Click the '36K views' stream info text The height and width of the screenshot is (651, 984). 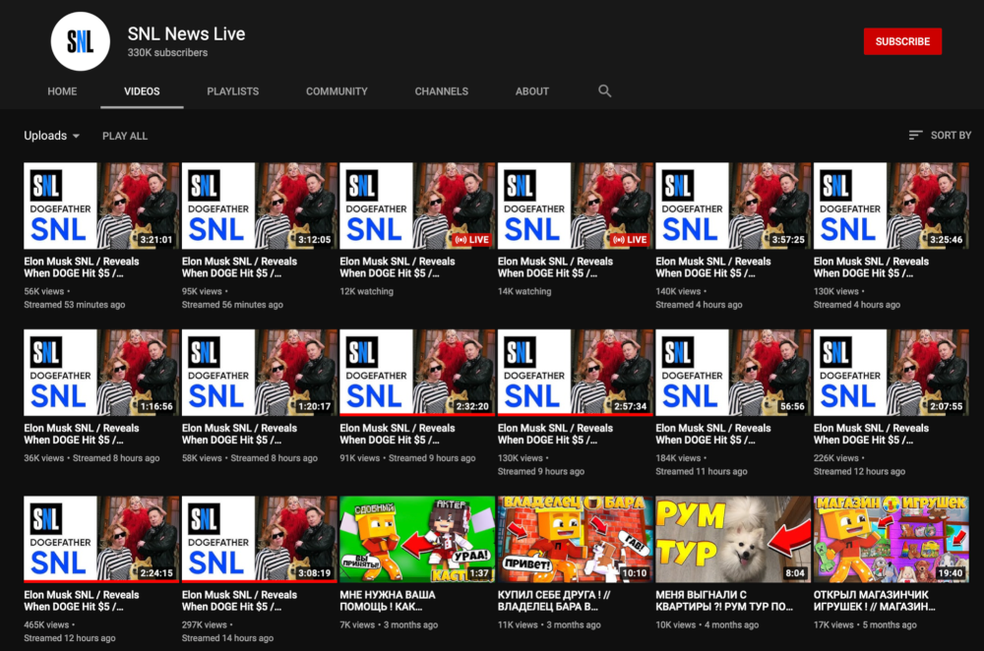(x=92, y=458)
